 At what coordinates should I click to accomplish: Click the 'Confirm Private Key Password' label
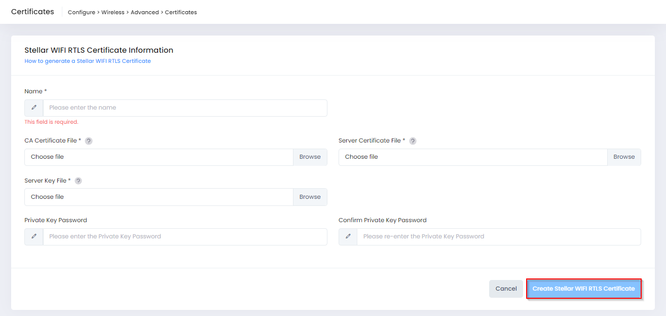tap(383, 220)
